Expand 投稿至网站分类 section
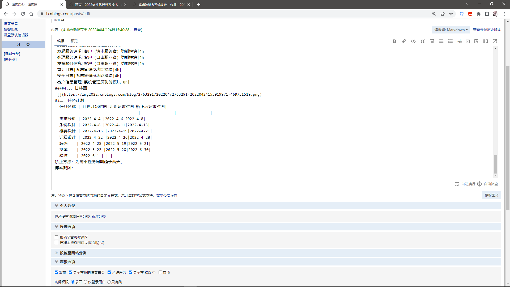510x287 pixels. click(x=73, y=253)
